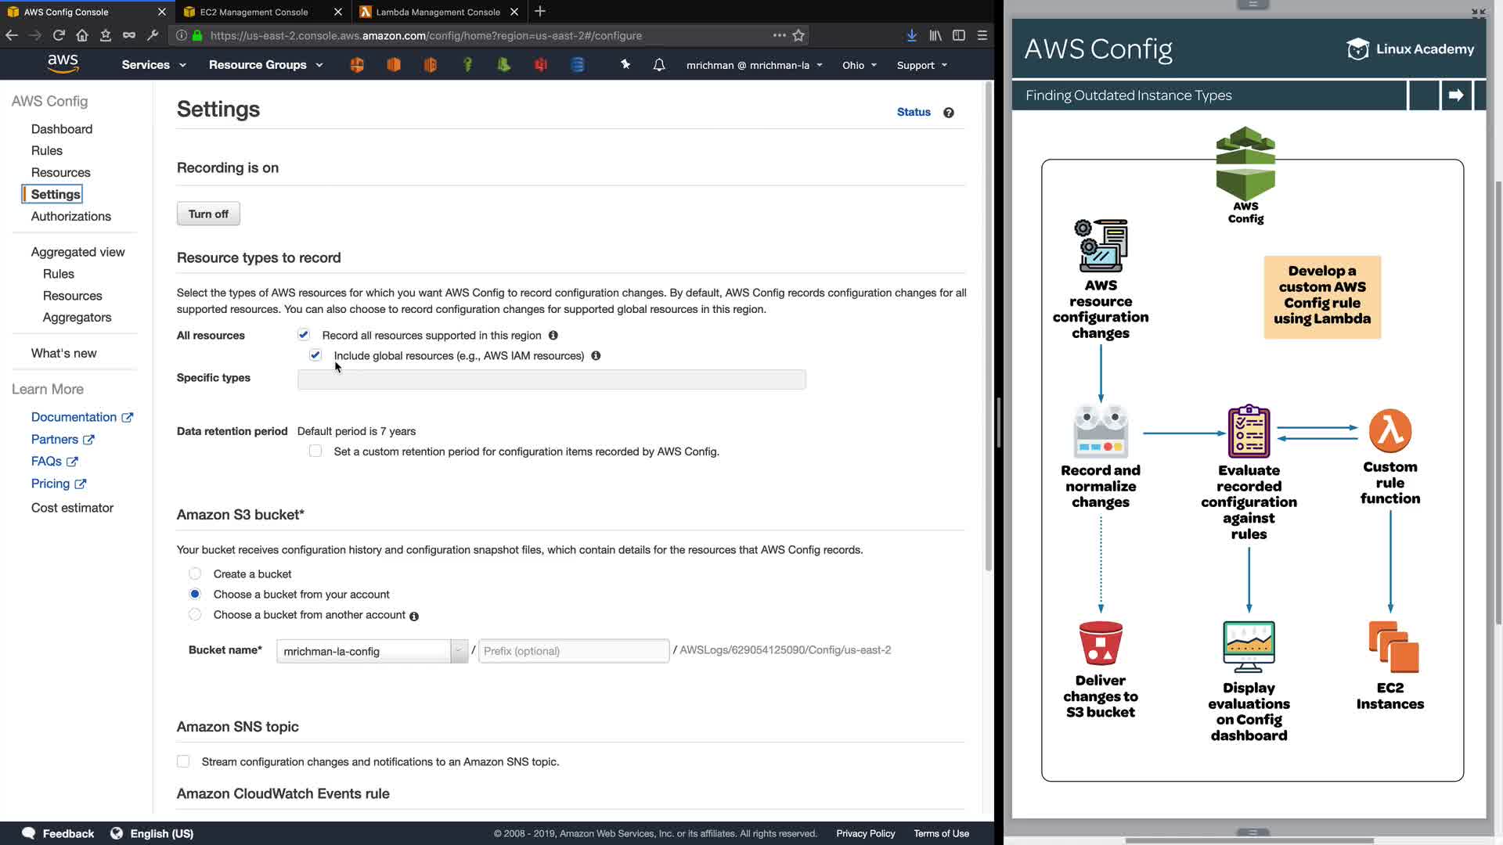
Task: Reload the page with browser refresh icon
Action: click(59, 35)
